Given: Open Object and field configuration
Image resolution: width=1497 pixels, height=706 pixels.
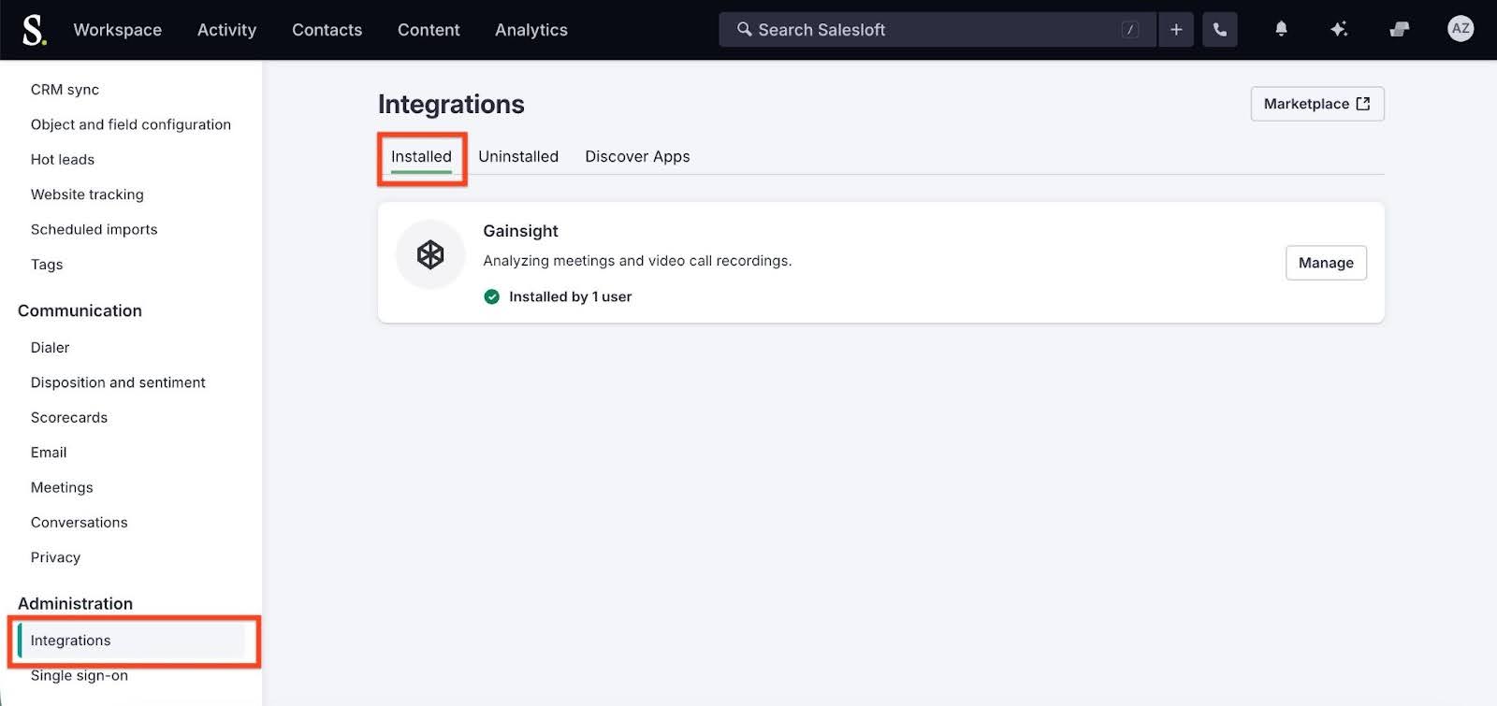Looking at the screenshot, I should click(x=131, y=124).
